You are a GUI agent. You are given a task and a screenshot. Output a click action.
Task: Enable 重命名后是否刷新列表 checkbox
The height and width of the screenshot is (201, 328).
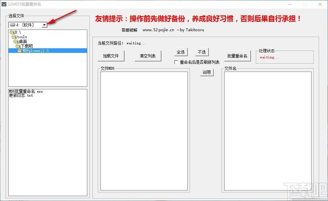pyautogui.click(x=176, y=62)
